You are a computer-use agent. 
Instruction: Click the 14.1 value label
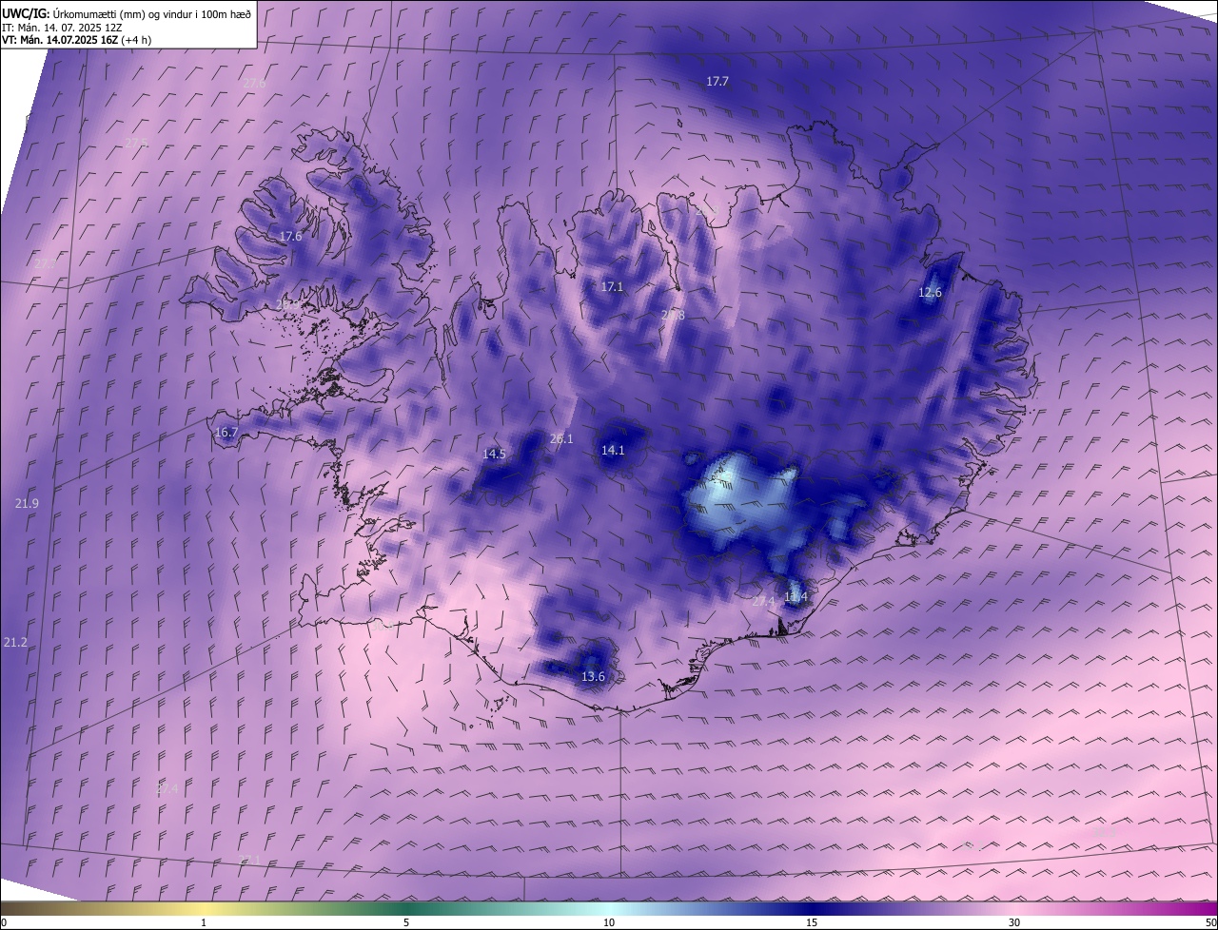(613, 450)
